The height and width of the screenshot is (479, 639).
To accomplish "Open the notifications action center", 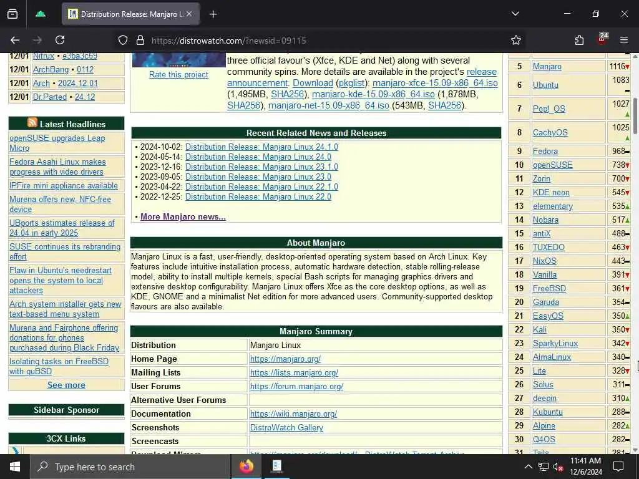I will 618,467.
